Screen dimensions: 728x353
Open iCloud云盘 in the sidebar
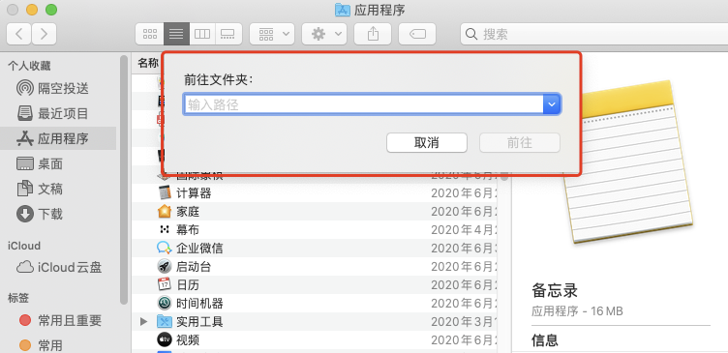[x=58, y=267]
